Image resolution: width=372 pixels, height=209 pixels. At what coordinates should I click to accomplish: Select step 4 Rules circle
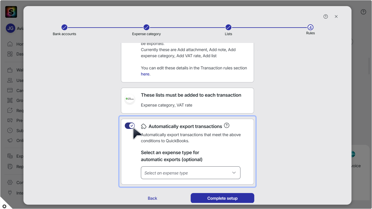pyautogui.click(x=310, y=27)
